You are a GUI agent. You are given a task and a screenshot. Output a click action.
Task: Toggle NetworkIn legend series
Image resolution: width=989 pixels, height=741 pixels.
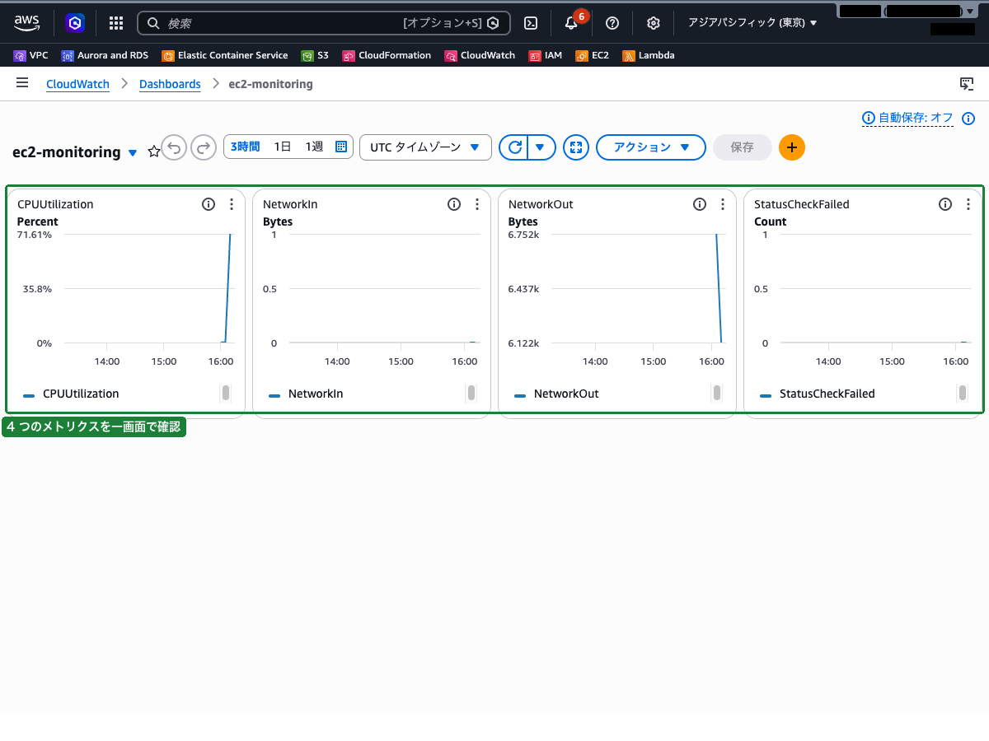(x=306, y=394)
